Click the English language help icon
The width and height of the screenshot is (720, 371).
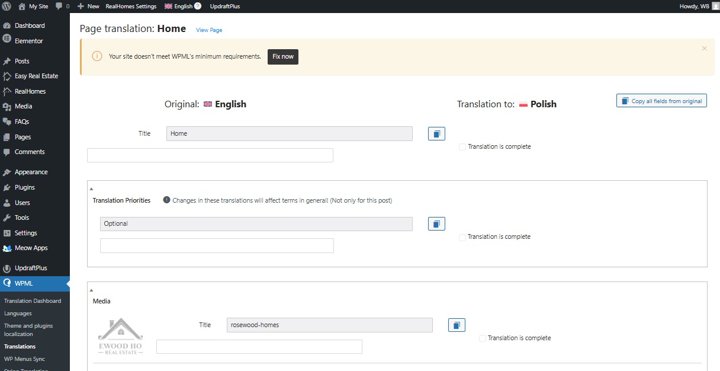coord(198,6)
